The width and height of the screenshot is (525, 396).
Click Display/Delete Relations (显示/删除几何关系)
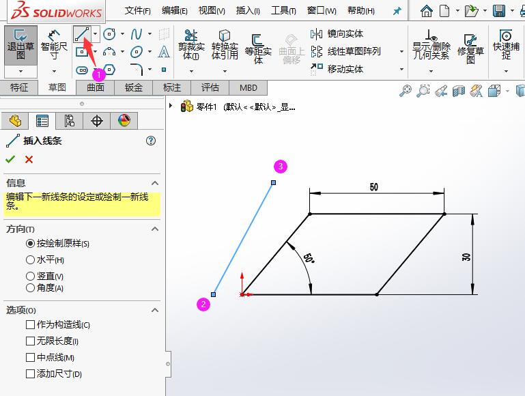coord(431,44)
